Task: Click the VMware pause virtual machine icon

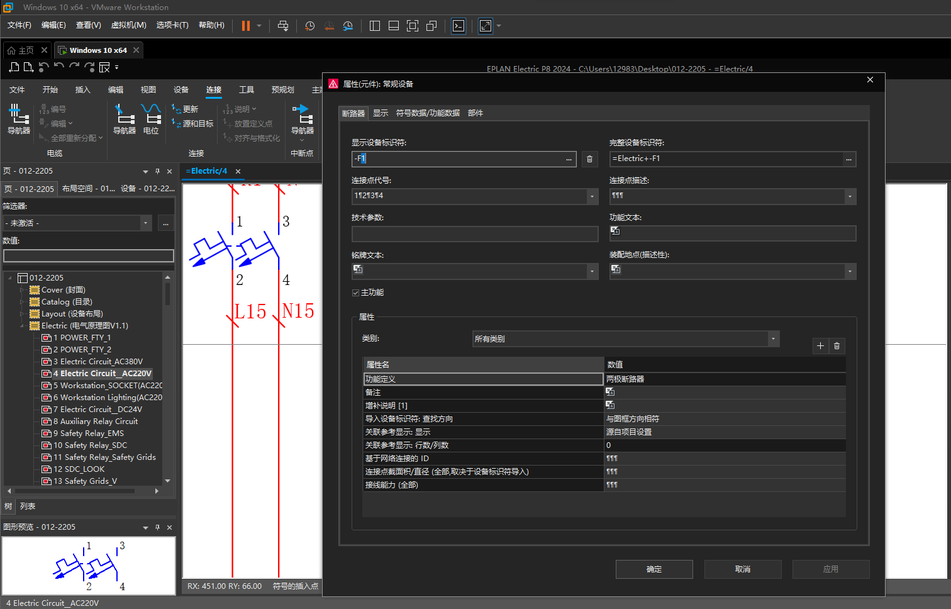Action: point(246,26)
